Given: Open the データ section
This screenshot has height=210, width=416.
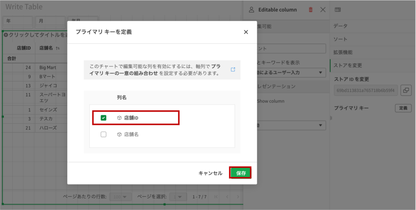Looking at the screenshot, I should 340,26.
